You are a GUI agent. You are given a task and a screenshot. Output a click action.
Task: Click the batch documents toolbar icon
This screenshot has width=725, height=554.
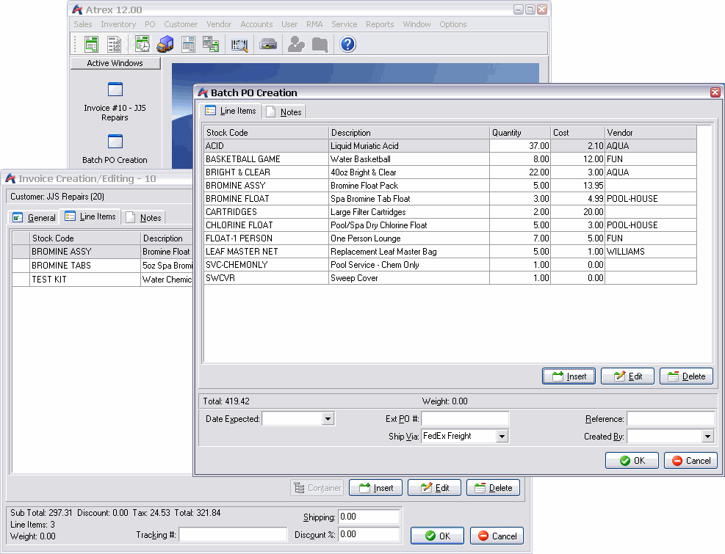pos(209,43)
